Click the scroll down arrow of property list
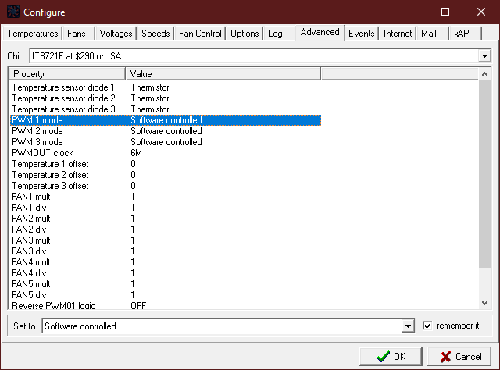500x370 pixels. pos(484,303)
